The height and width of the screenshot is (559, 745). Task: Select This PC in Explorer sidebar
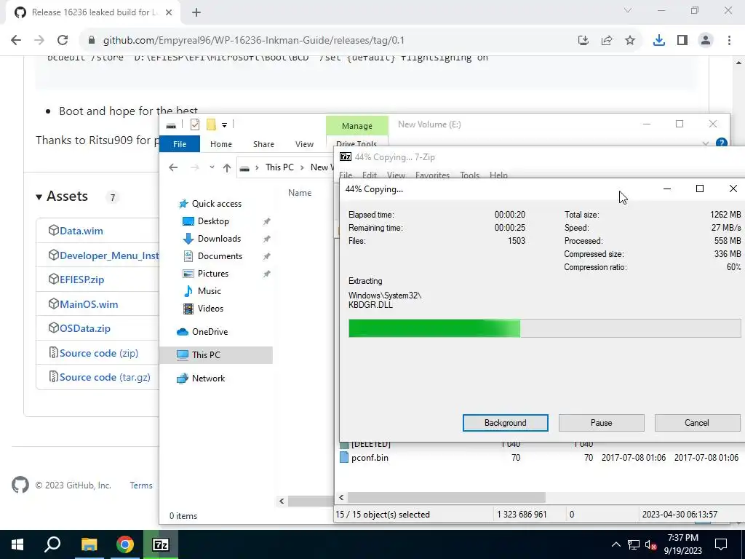point(216,355)
